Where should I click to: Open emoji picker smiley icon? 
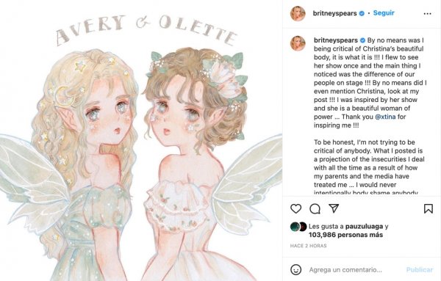pos(295,269)
